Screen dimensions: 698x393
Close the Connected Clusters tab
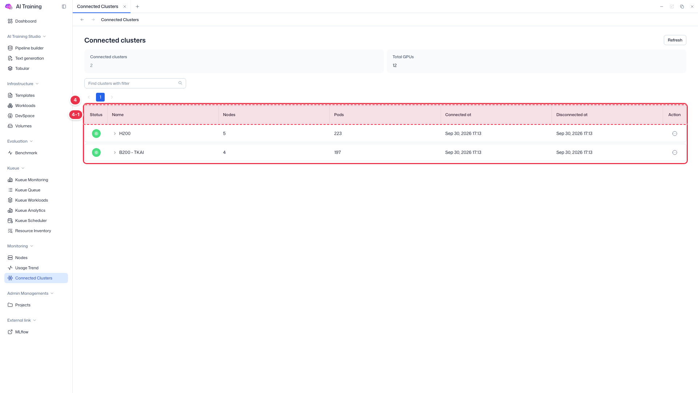pyautogui.click(x=125, y=7)
